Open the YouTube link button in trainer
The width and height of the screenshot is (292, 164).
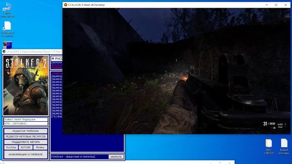click(11, 148)
